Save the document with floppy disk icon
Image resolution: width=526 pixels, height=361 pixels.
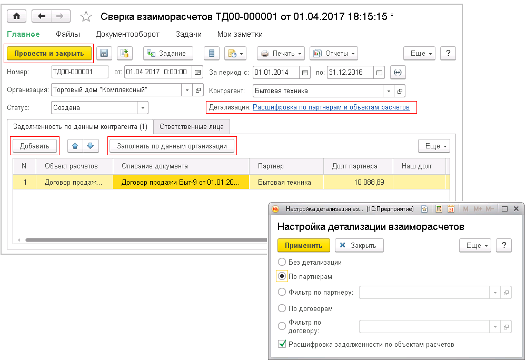click(x=103, y=53)
